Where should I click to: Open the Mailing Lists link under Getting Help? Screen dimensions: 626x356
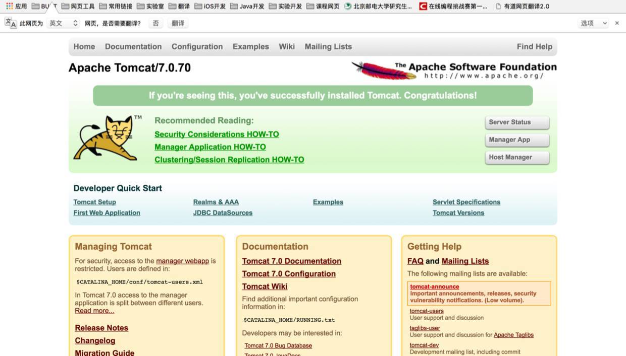[x=465, y=261]
